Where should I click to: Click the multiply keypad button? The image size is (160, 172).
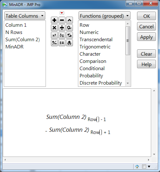(x=54, y=28)
